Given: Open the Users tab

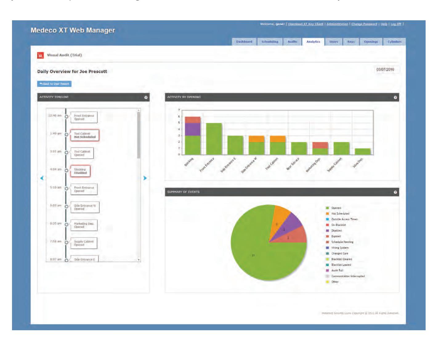Looking at the screenshot, I should pos(334,42).
